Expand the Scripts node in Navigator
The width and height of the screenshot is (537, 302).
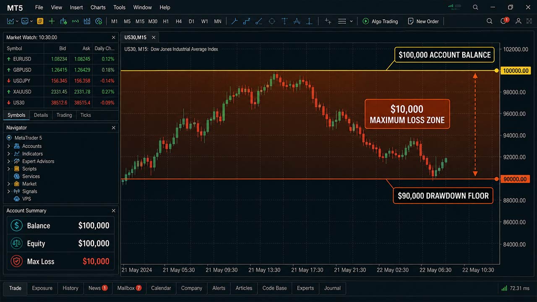click(x=8, y=169)
